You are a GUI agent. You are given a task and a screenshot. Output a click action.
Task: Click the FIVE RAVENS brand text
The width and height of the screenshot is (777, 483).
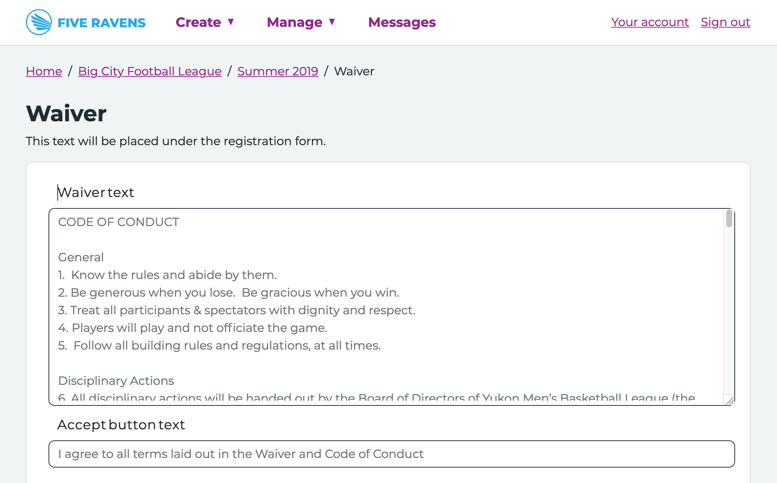(101, 23)
